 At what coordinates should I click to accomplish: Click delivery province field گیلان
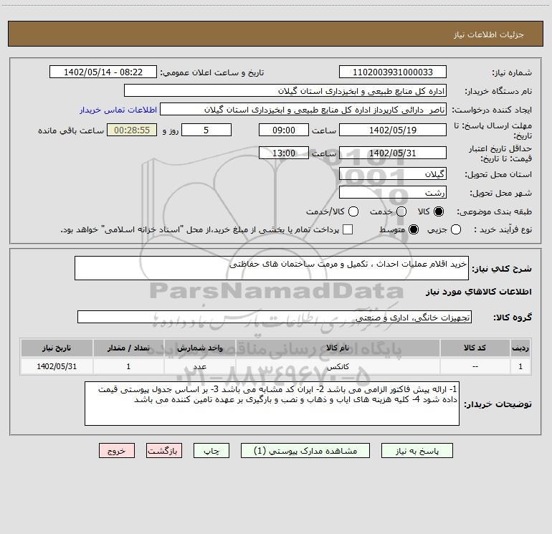[393, 173]
